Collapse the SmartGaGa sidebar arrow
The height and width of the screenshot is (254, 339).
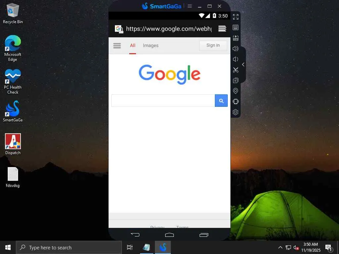pos(243,64)
